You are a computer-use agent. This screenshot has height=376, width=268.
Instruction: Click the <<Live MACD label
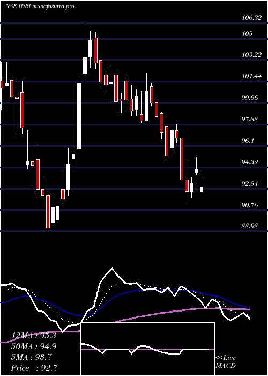point(226,362)
